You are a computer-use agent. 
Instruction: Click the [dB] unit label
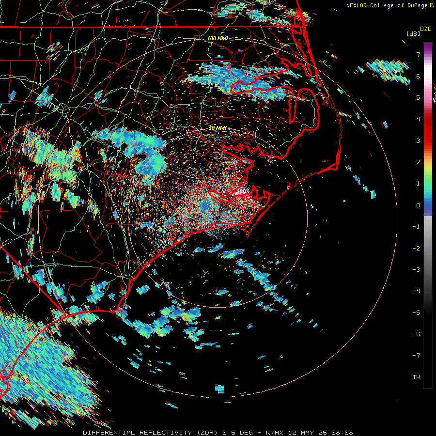click(414, 33)
